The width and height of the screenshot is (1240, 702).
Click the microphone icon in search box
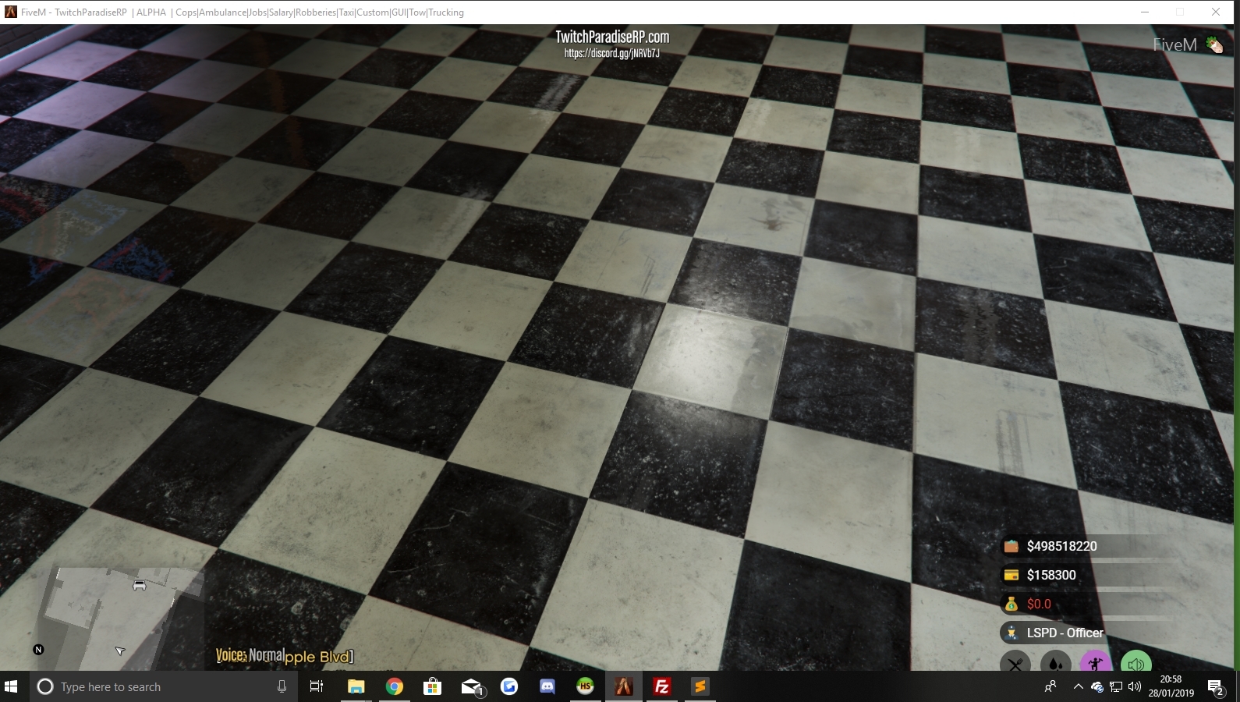(x=282, y=686)
